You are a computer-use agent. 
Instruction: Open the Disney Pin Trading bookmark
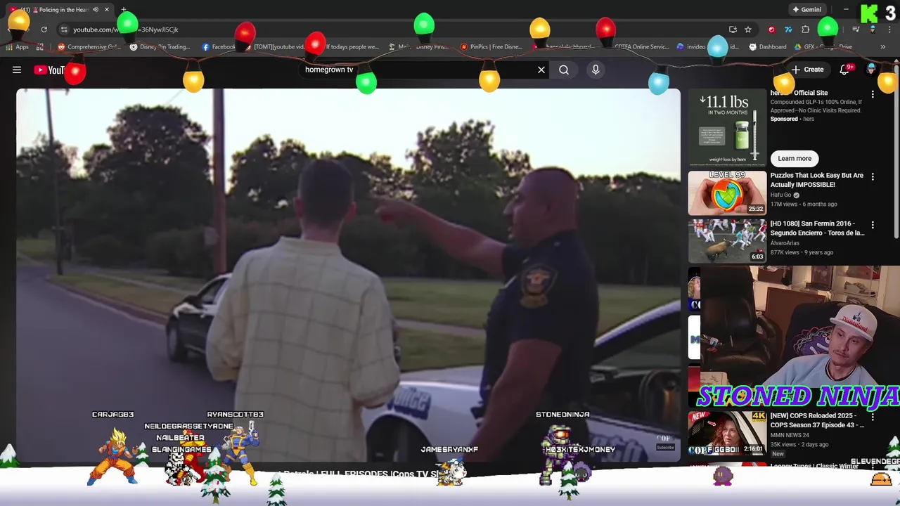click(x=160, y=47)
